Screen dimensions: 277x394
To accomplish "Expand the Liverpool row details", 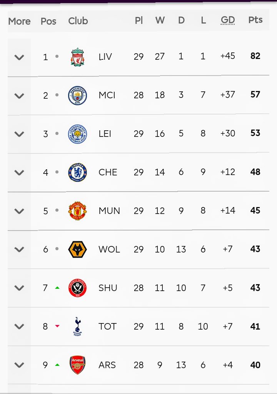I will click(x=19, y=57).
